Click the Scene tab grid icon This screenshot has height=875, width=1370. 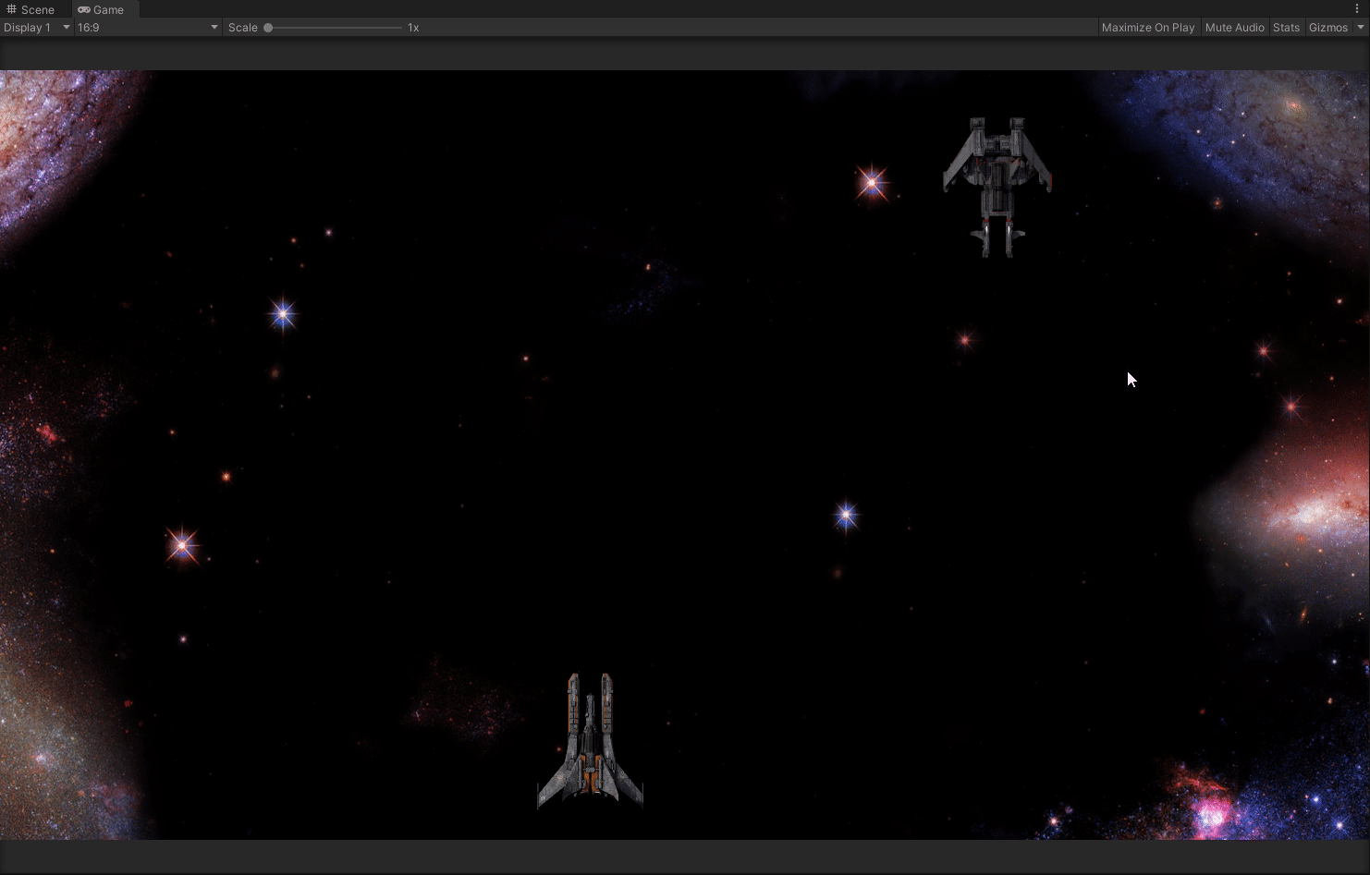pyautogui.click(x=11, y=9)
